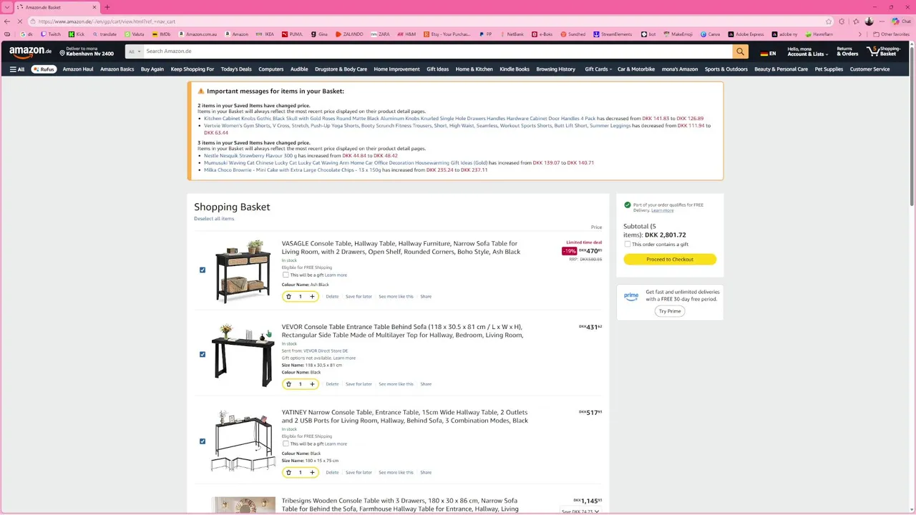Viewport: 916px width, 515px height.
Task: Tick 'This will be a gift' for YATINEY
Action: (x=286, y=443)
